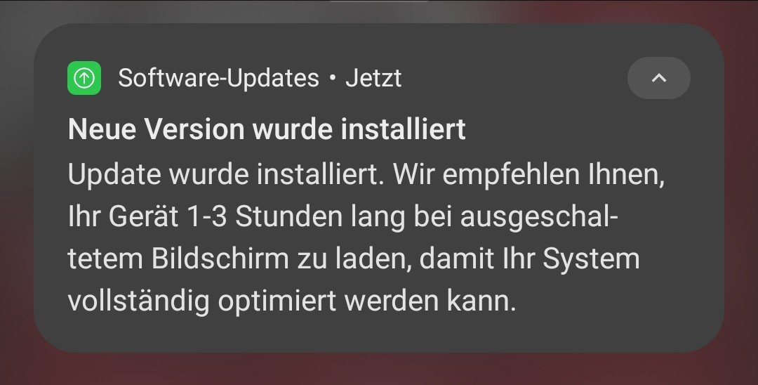Tap the Update wurde installiert sentence
758x385 pixels.
point(226,174)
